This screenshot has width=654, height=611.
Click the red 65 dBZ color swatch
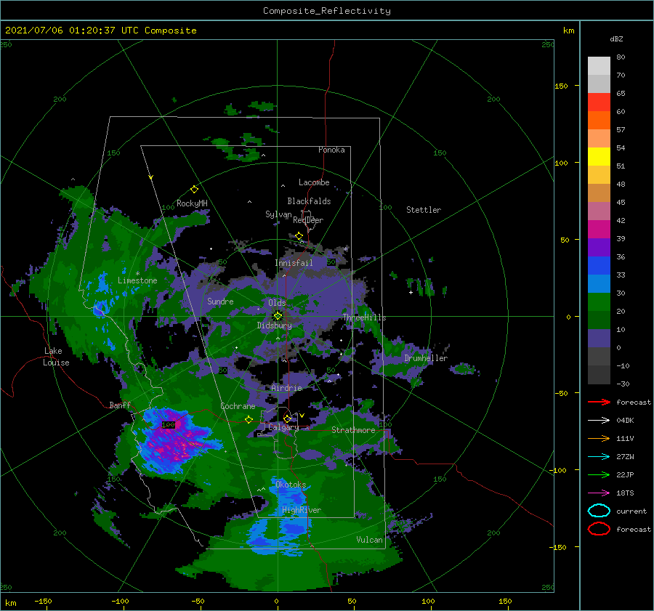click(599, 102)
